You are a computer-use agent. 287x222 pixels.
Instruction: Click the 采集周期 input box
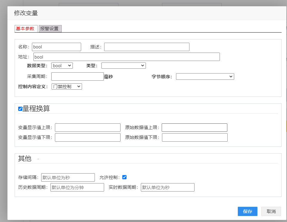(x=78, y=76)
